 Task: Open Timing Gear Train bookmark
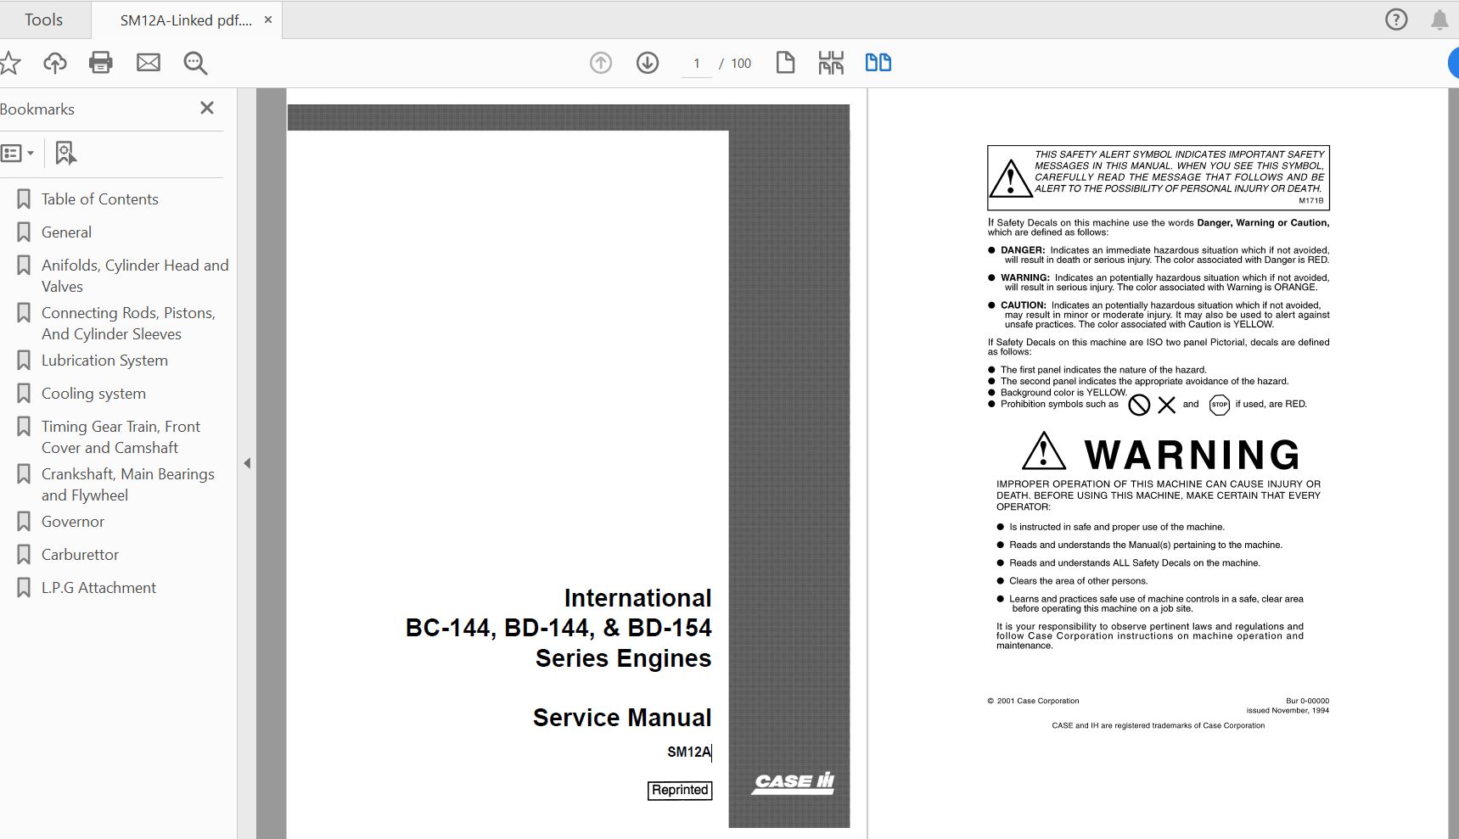pos(121,437)
